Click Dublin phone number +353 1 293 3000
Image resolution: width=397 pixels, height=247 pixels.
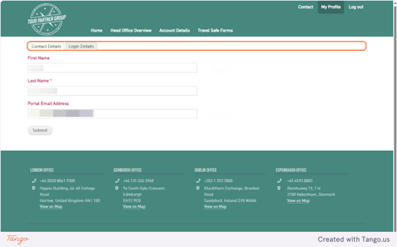pos(218,181)
